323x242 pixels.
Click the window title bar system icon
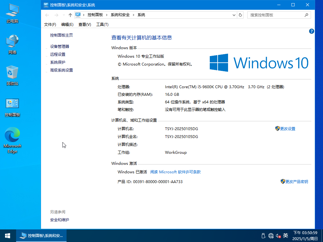[x=46, y=5]
